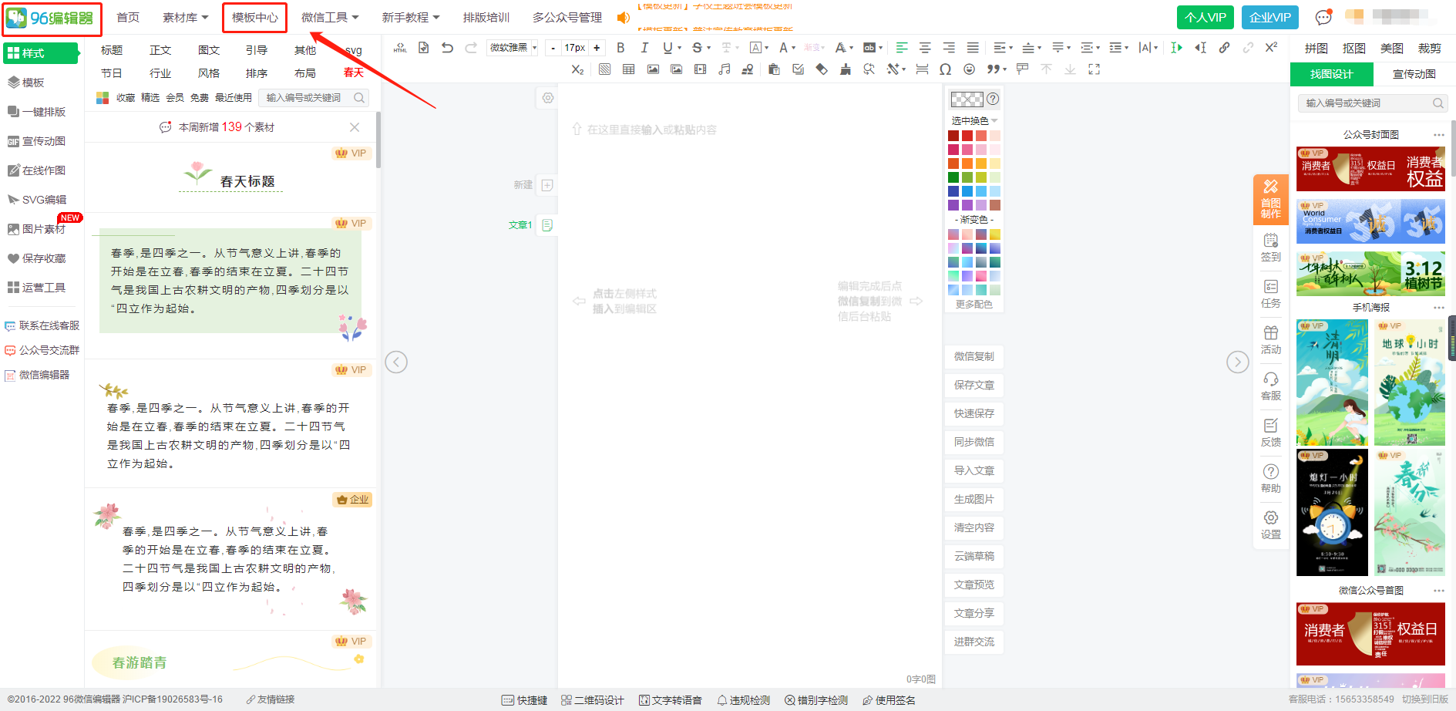
Task: Click the 清空内容 button
Action: click(973, 527)
